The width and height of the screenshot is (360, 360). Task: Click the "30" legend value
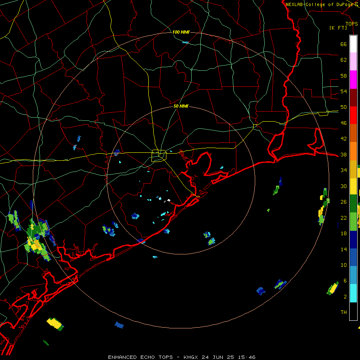(344, 186)
